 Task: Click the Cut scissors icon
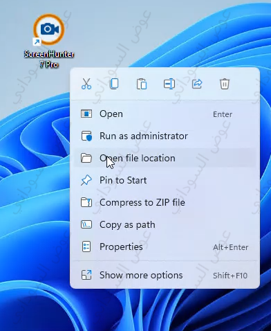86,84
